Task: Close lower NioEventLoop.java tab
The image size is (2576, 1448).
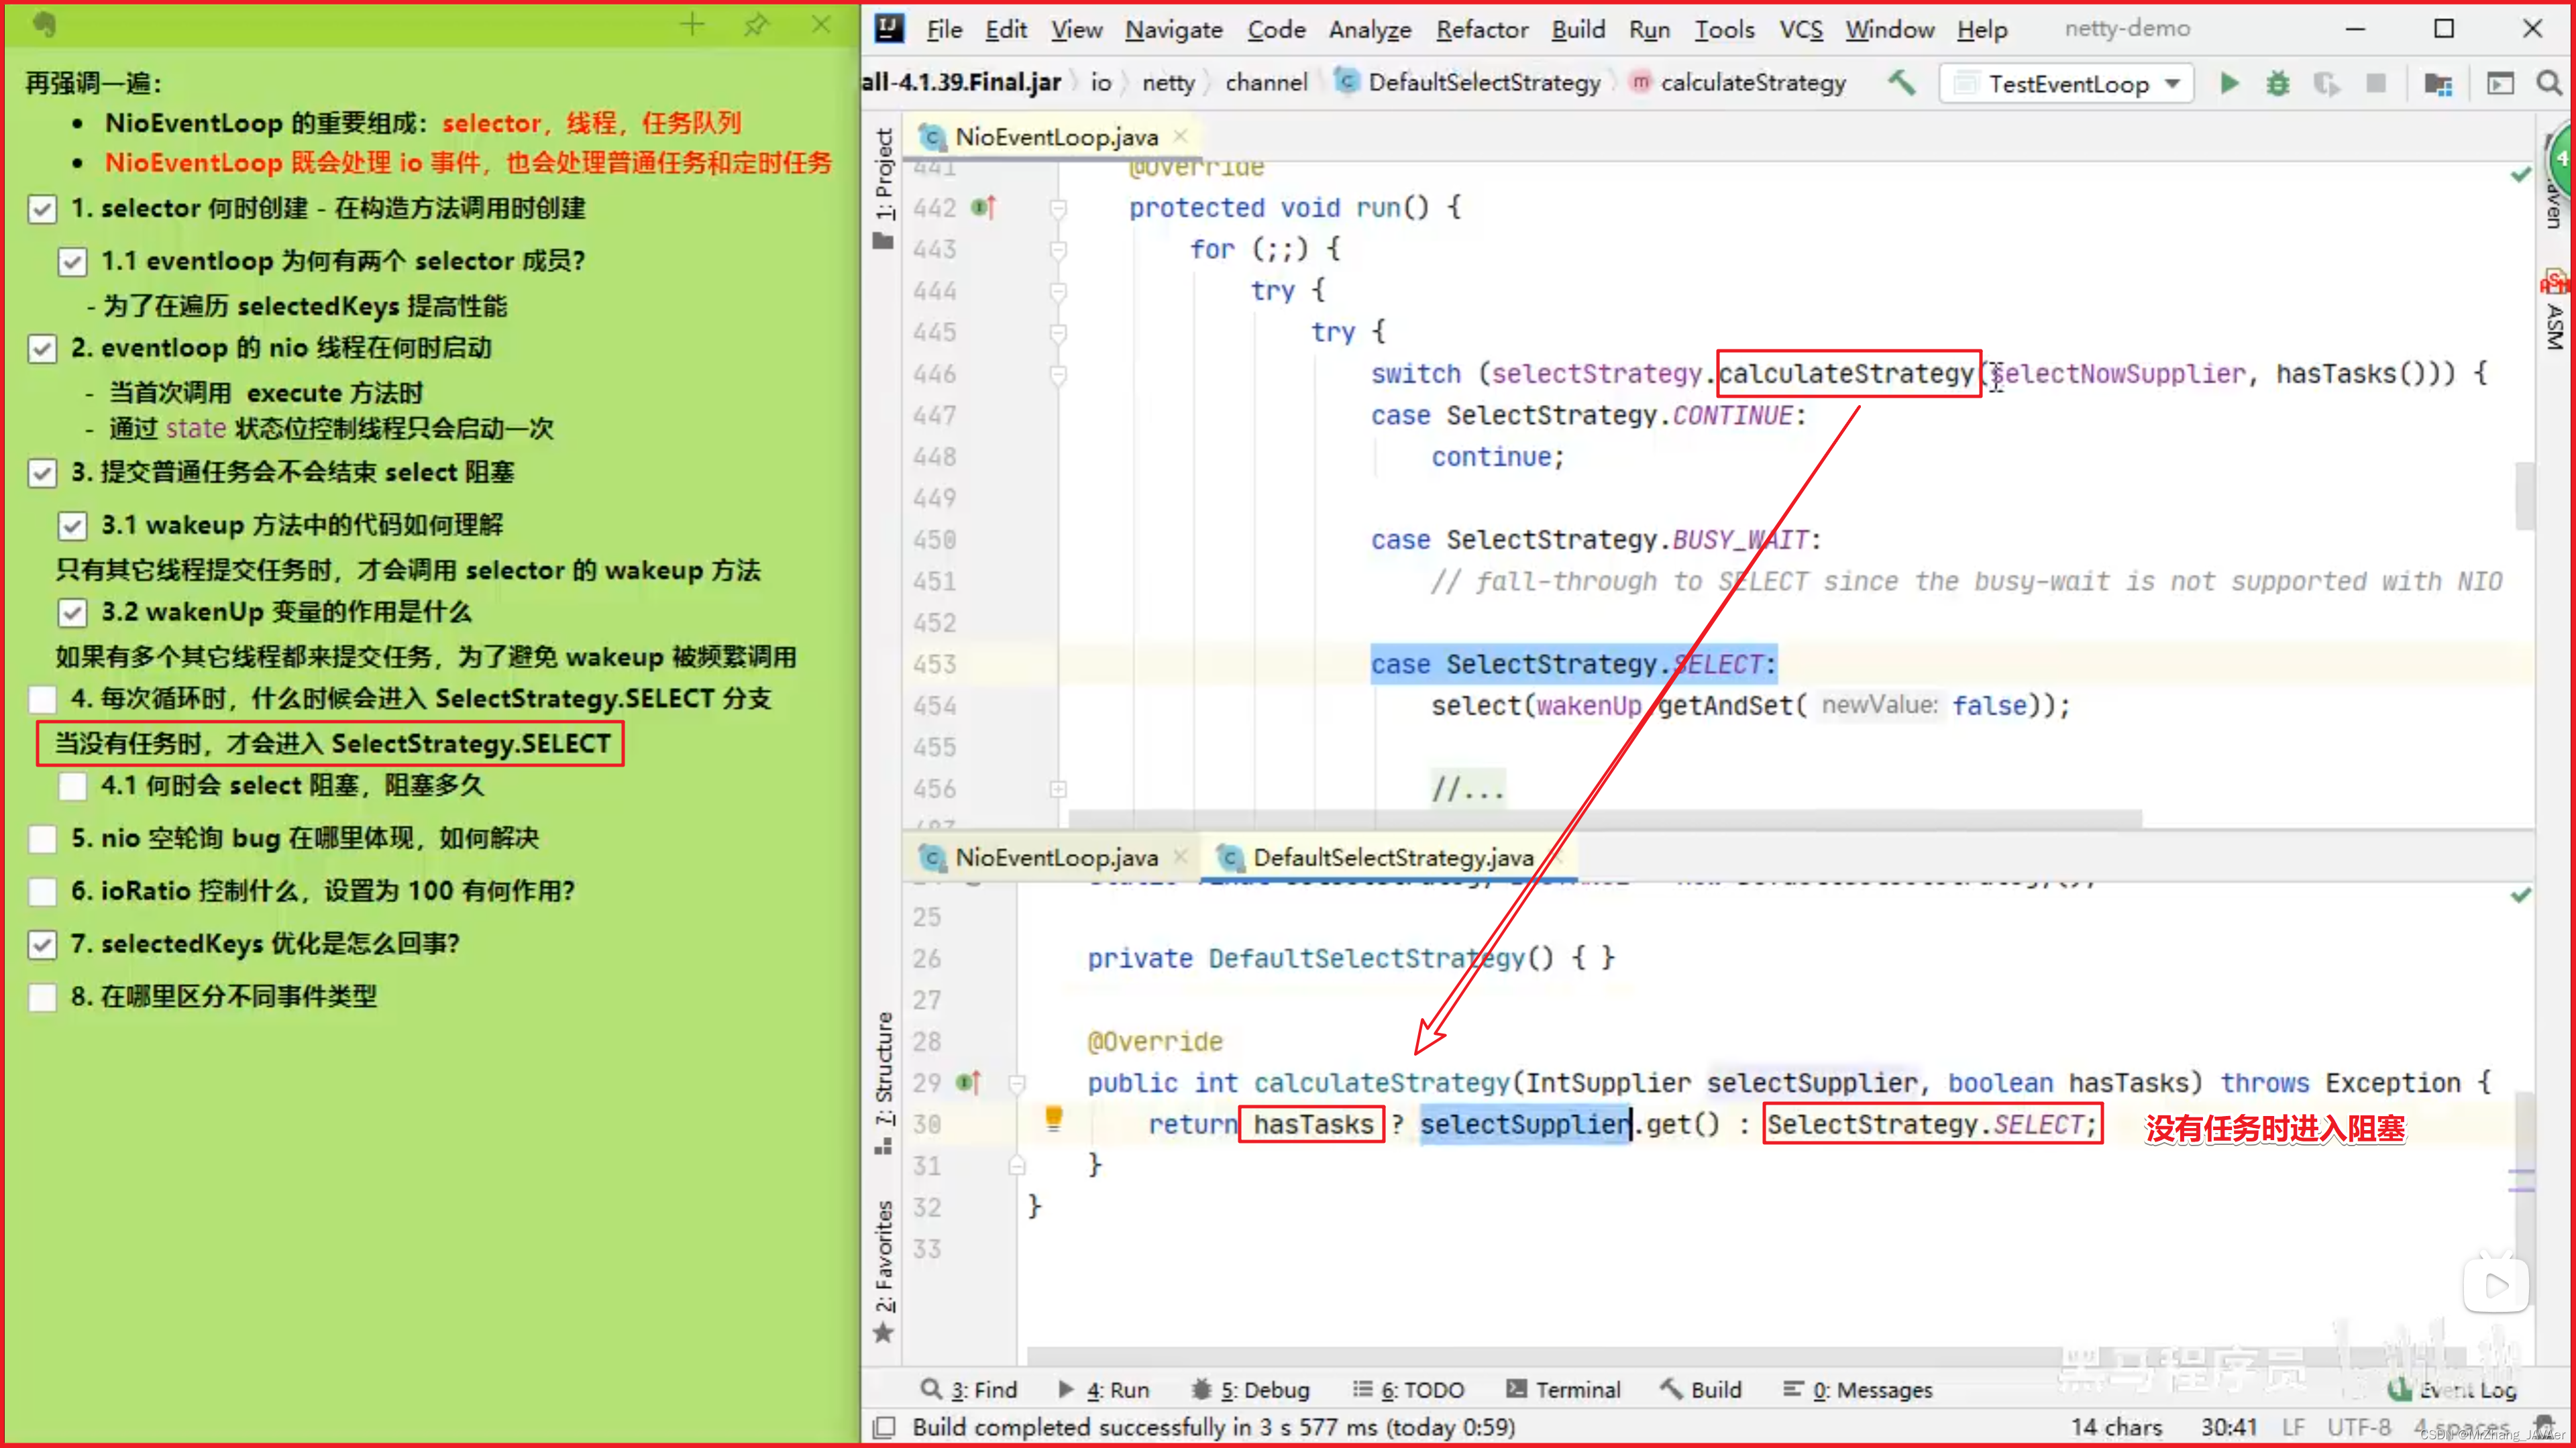Action: pos(1181,857)
